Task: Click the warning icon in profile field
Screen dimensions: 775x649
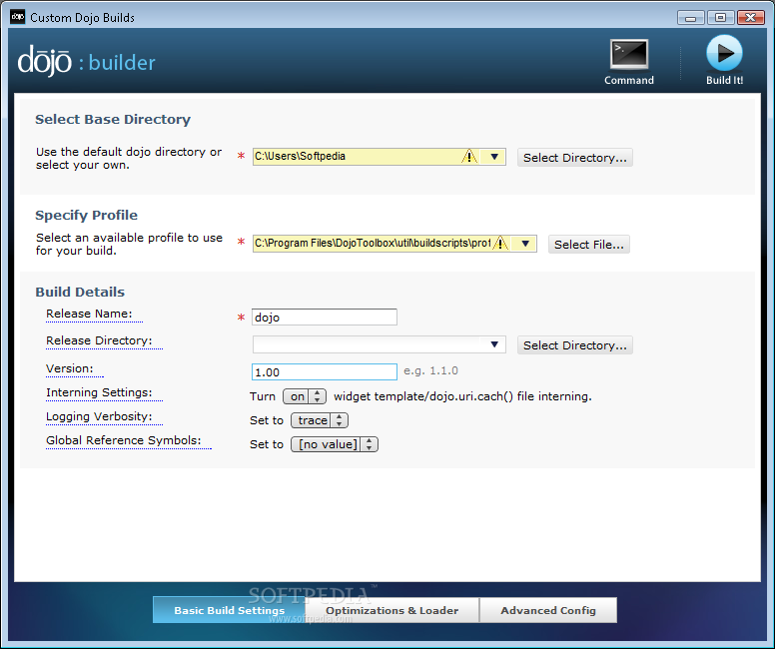Action: [x=500, y=244]
